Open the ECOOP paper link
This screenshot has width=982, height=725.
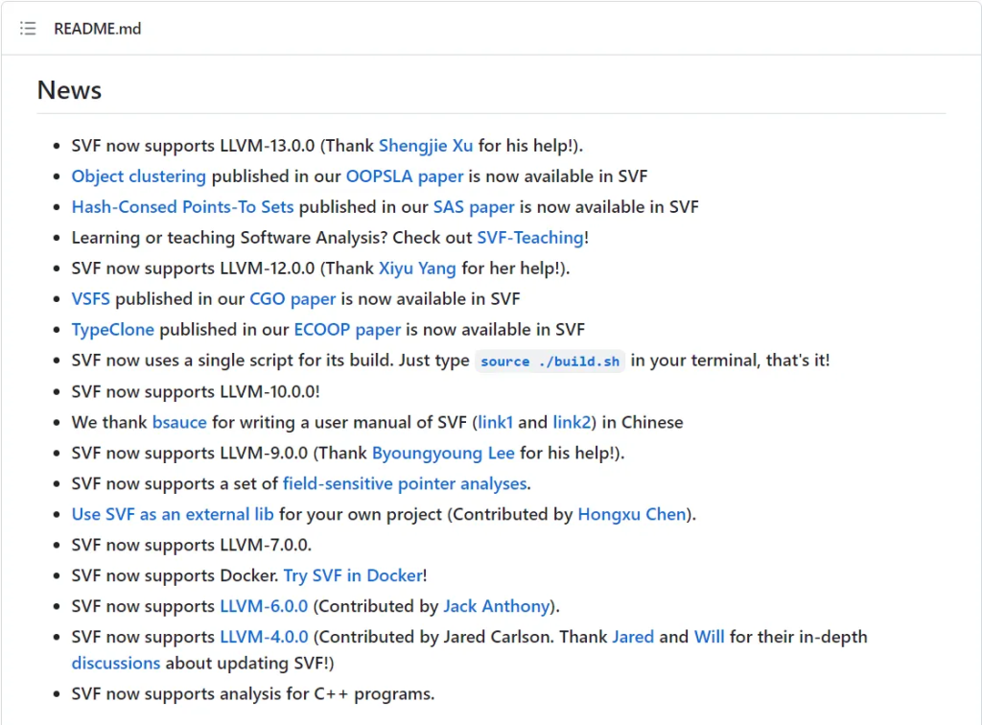click(x=347, y=330)
